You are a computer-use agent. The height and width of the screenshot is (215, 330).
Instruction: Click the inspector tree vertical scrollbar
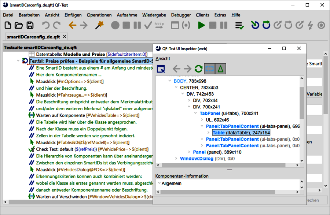coord(302,103)
